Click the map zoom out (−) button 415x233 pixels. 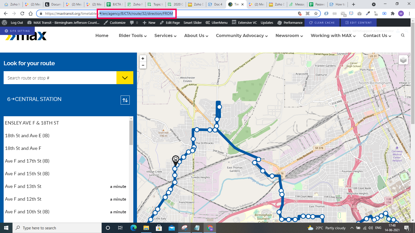coord(143,65)
